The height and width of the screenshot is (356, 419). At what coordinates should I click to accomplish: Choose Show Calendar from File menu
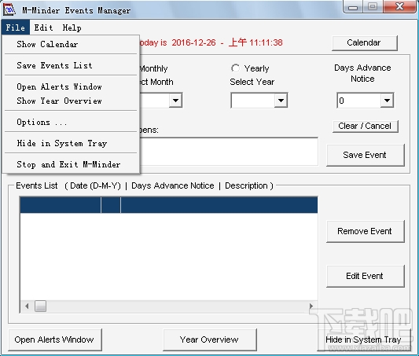(71, 44)
